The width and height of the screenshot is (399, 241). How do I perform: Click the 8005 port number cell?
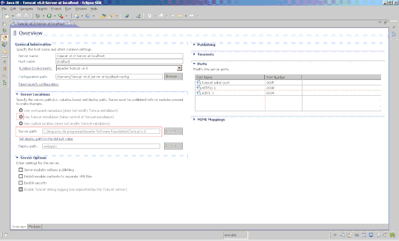283,82
